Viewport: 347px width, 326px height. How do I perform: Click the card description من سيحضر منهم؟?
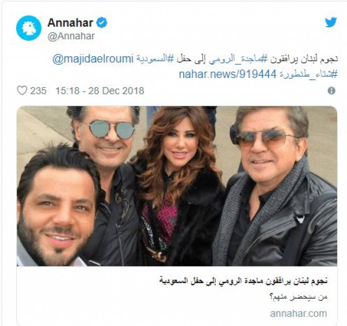click(x=299, y=296)
